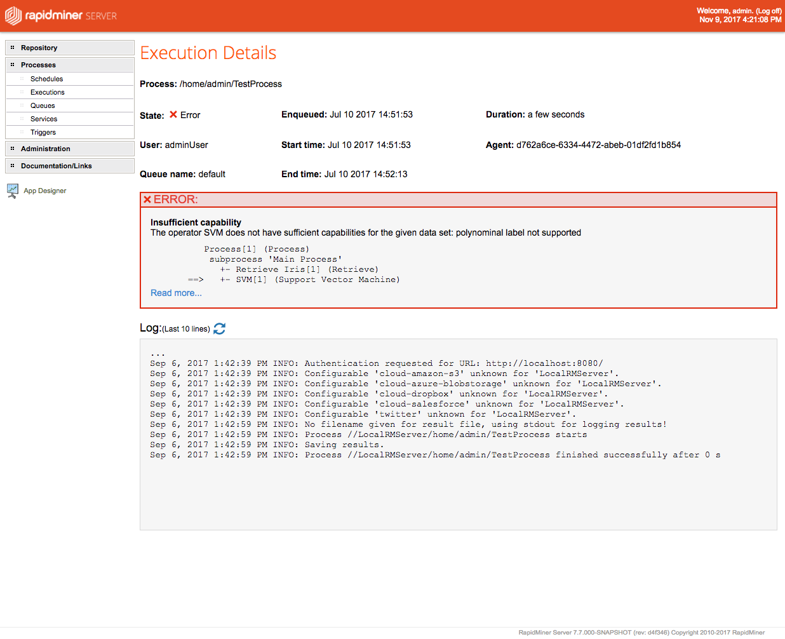
Task: Click the Log off link
Action: pyautogui.click(x=768, y=11)
